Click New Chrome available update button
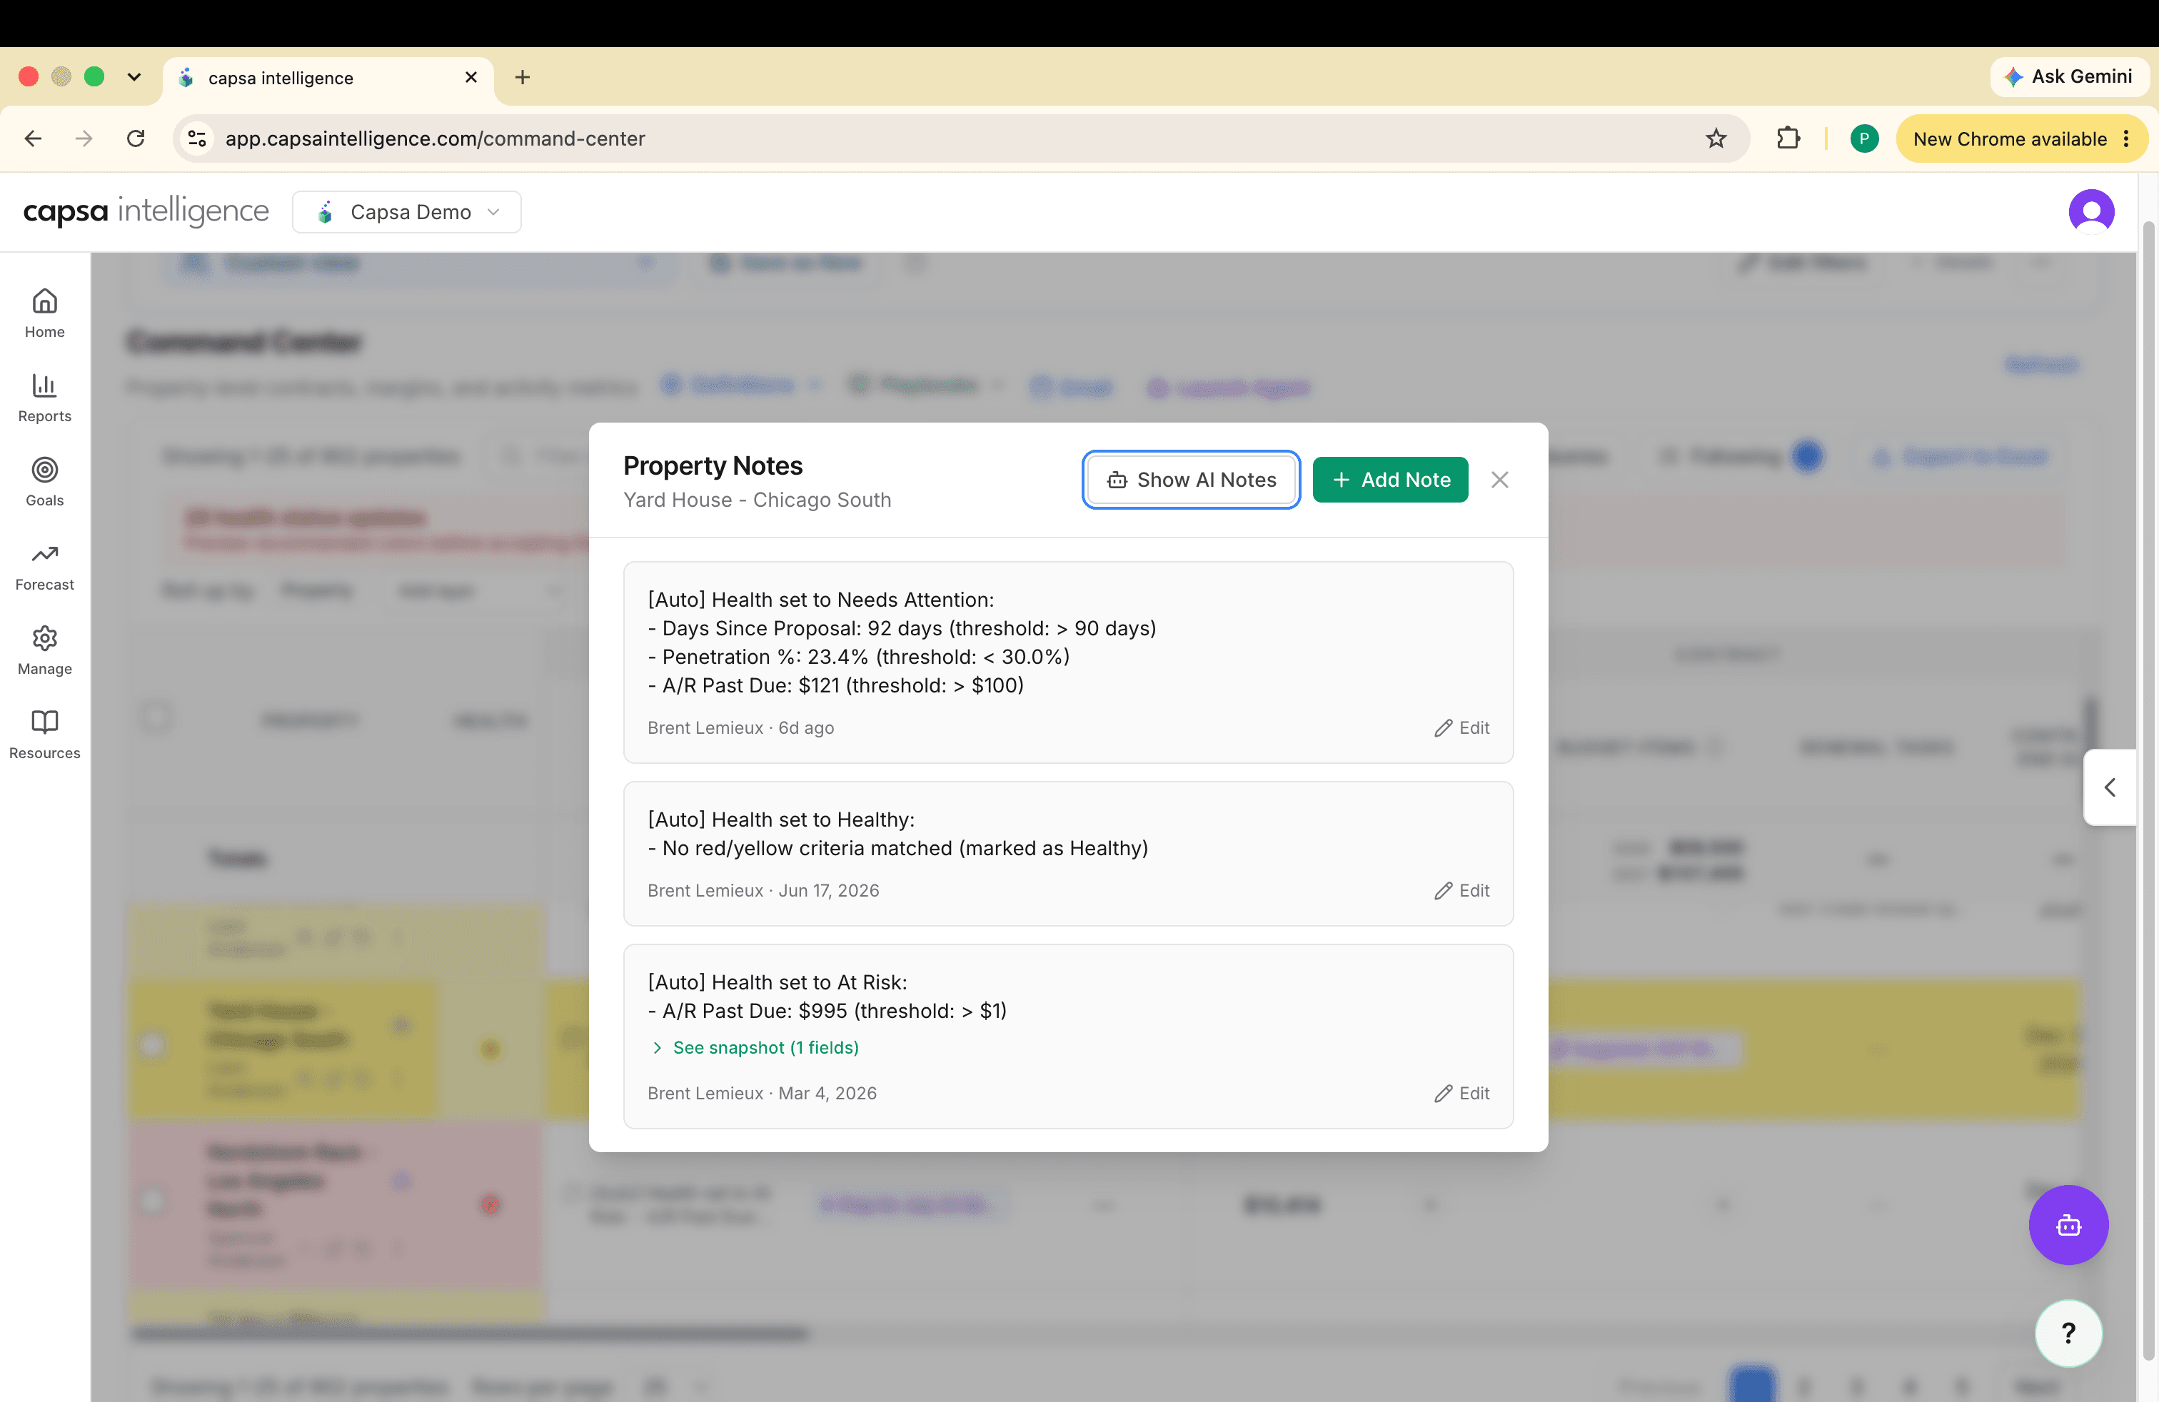Image resolution: width=2159 pixels, height=1402 pixels. pos(2020,138)
